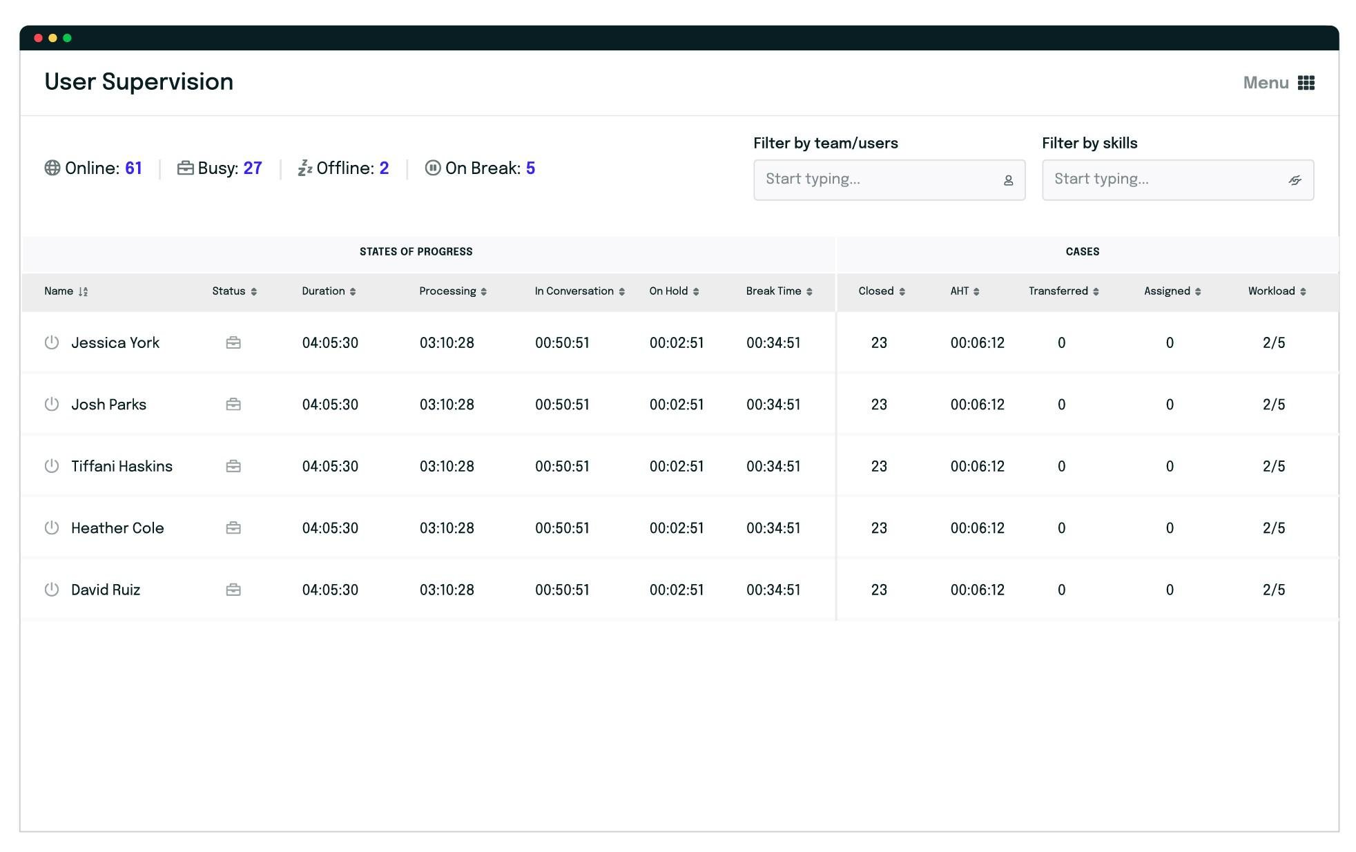This screenshot has width=1356, height=852.
Task: Click the skills icon in skills filter
Action: tap(1295, 180)
